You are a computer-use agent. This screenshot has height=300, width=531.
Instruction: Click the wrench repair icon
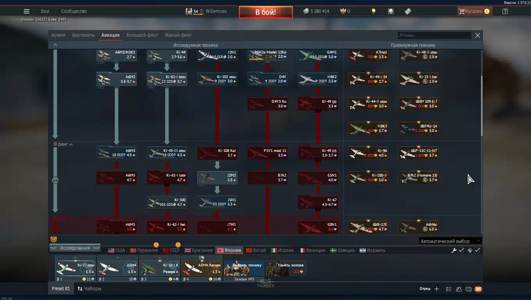click(454, 250)
